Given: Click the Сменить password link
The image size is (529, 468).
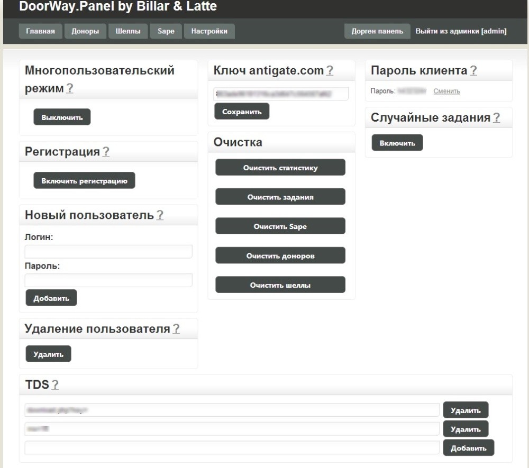Looking at the screenshot, I should coord(446,91).
